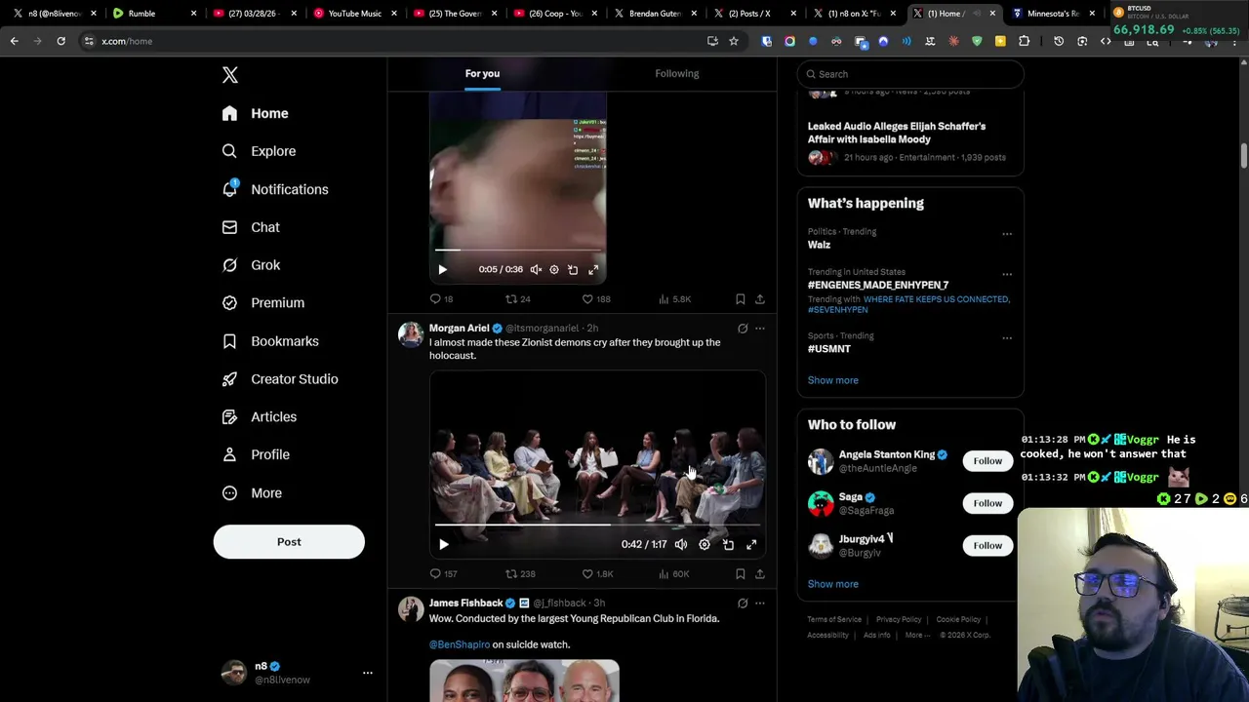This screenshot has height=702, width=1249.
Task: Open more options on Morgan Ariel post
Action: coord(760,329)
